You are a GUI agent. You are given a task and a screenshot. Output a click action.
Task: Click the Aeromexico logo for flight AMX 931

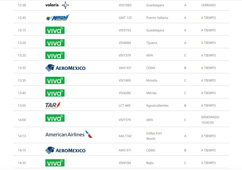[65, 68]
